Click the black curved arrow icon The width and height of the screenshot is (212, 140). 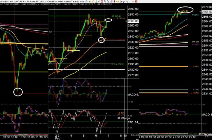124,2
